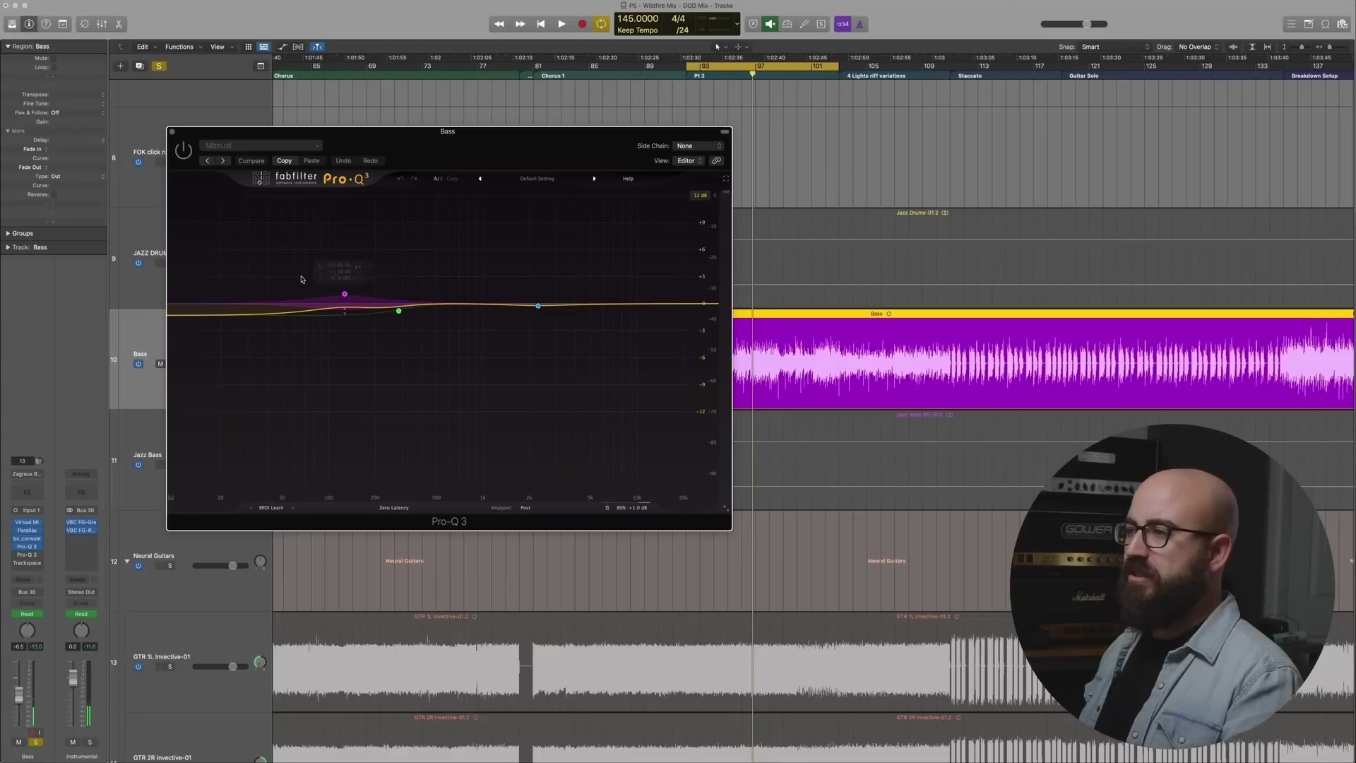This screenshot has width=1356, height=763.
Task: Open the 12 dB display range dropdown
Action: [700, 195]
